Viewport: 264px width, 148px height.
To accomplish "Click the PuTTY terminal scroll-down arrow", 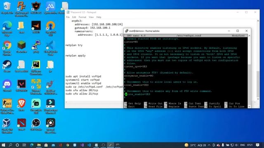I will click(x=249, y=106).
